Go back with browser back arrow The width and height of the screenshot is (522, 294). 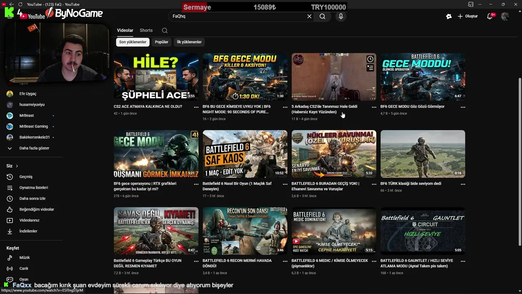11,4
